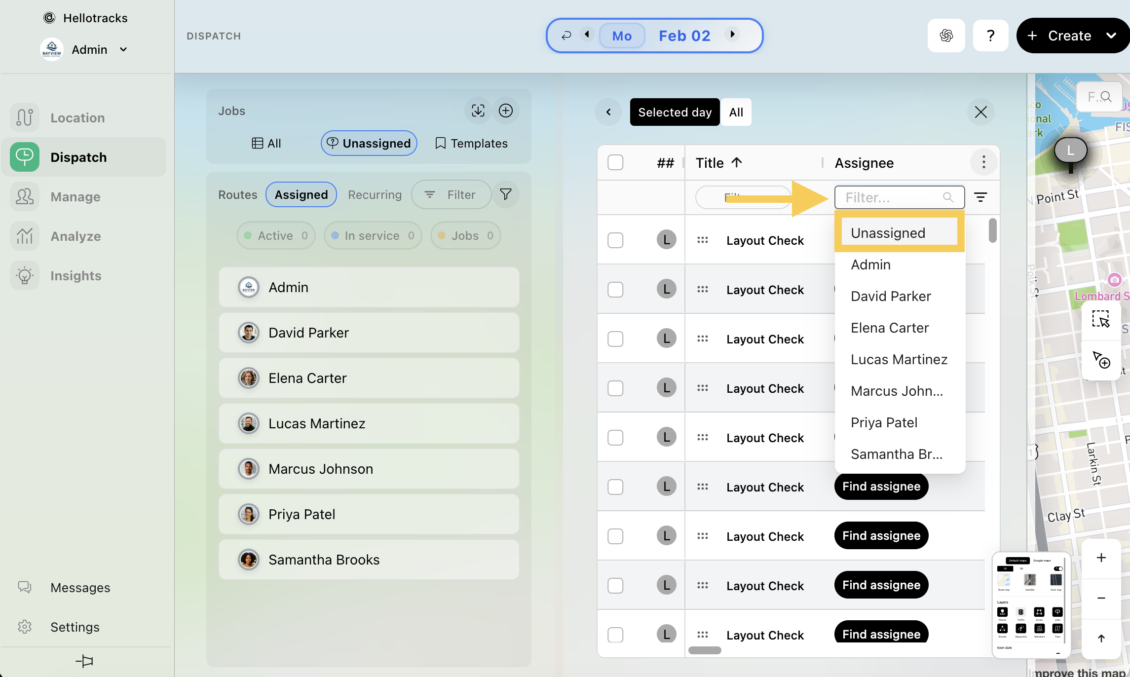Choose Unassigned from the assignee filter list
The height and width of the screenshot is (677, 1130).
point(888,233)
